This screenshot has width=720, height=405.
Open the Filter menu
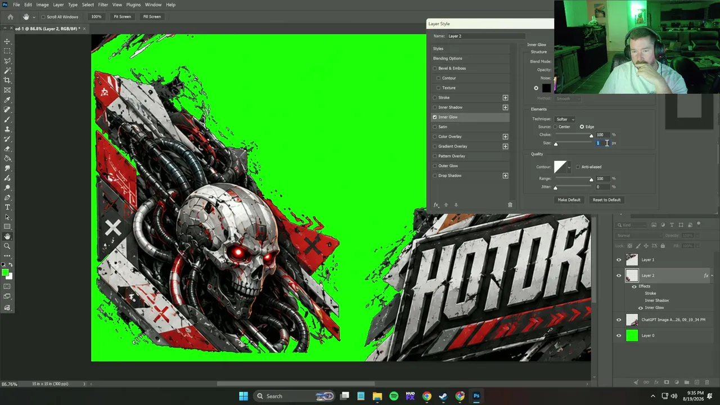tap(103, 4)
